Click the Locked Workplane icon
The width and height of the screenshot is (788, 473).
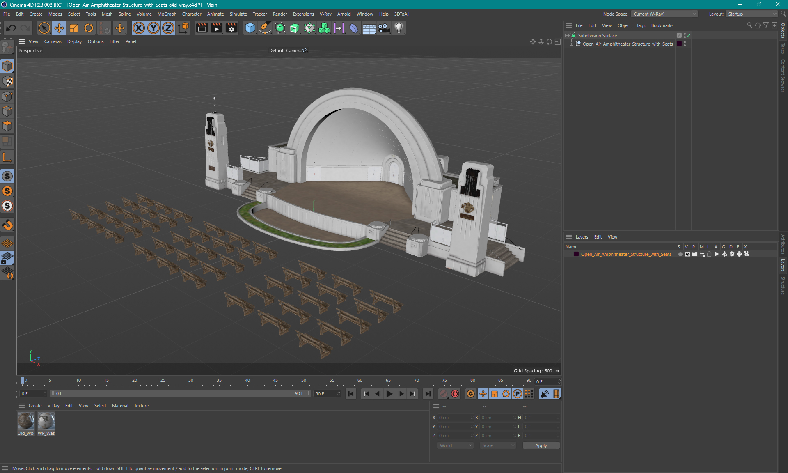pos(7,258)
